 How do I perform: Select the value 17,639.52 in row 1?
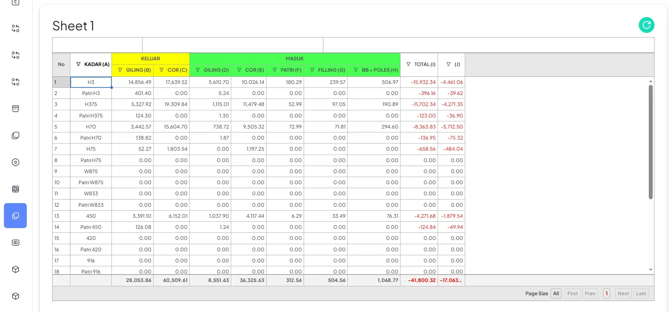[x=171, y=82]
